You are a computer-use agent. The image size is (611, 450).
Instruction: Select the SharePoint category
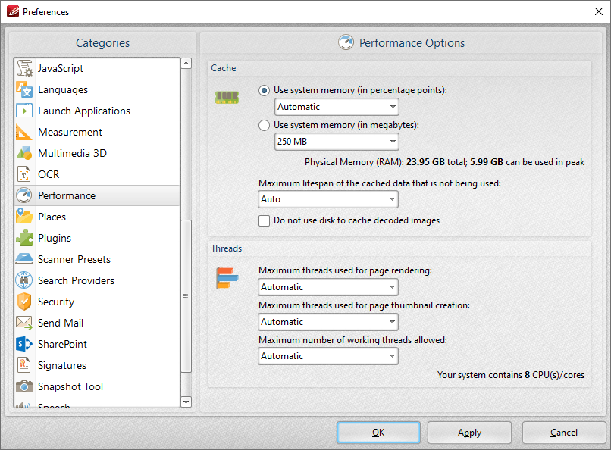pos(97,344)
